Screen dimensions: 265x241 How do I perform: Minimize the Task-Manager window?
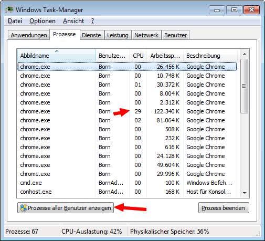tap(217, 10)
